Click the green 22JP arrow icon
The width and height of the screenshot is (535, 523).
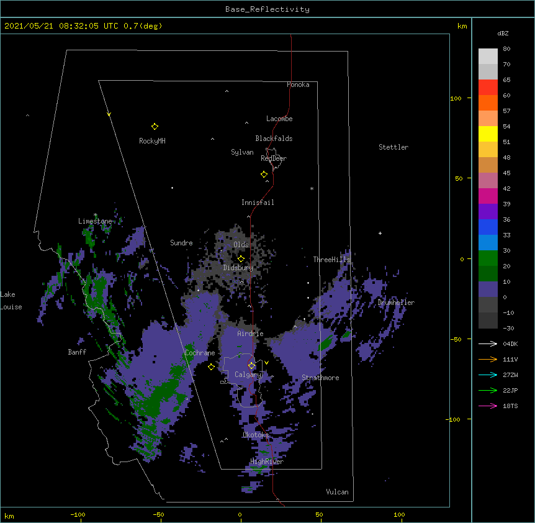coord(488,390)
